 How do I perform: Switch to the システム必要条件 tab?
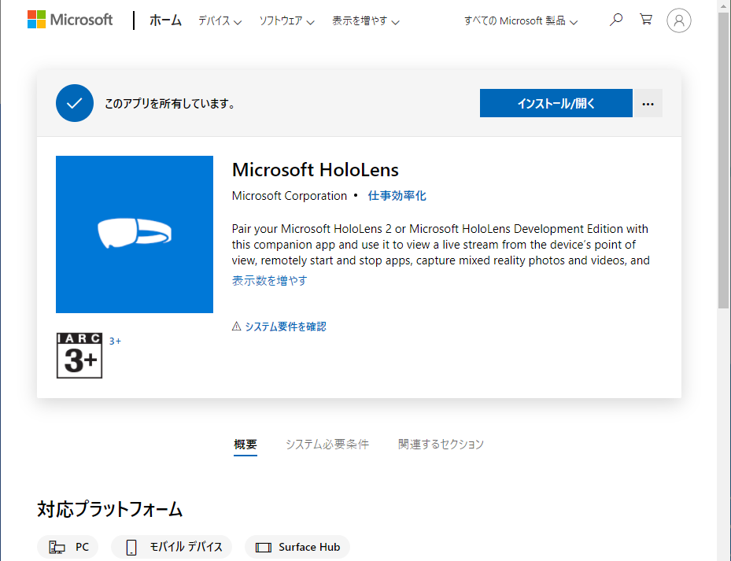coord(327,445)
